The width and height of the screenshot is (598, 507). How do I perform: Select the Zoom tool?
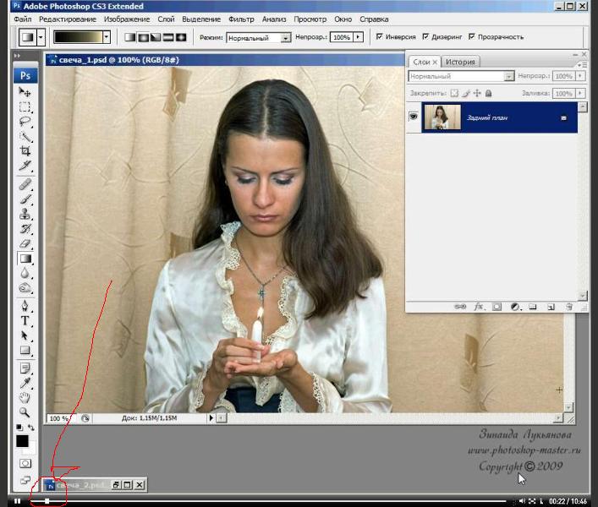(x=25, y=412)
